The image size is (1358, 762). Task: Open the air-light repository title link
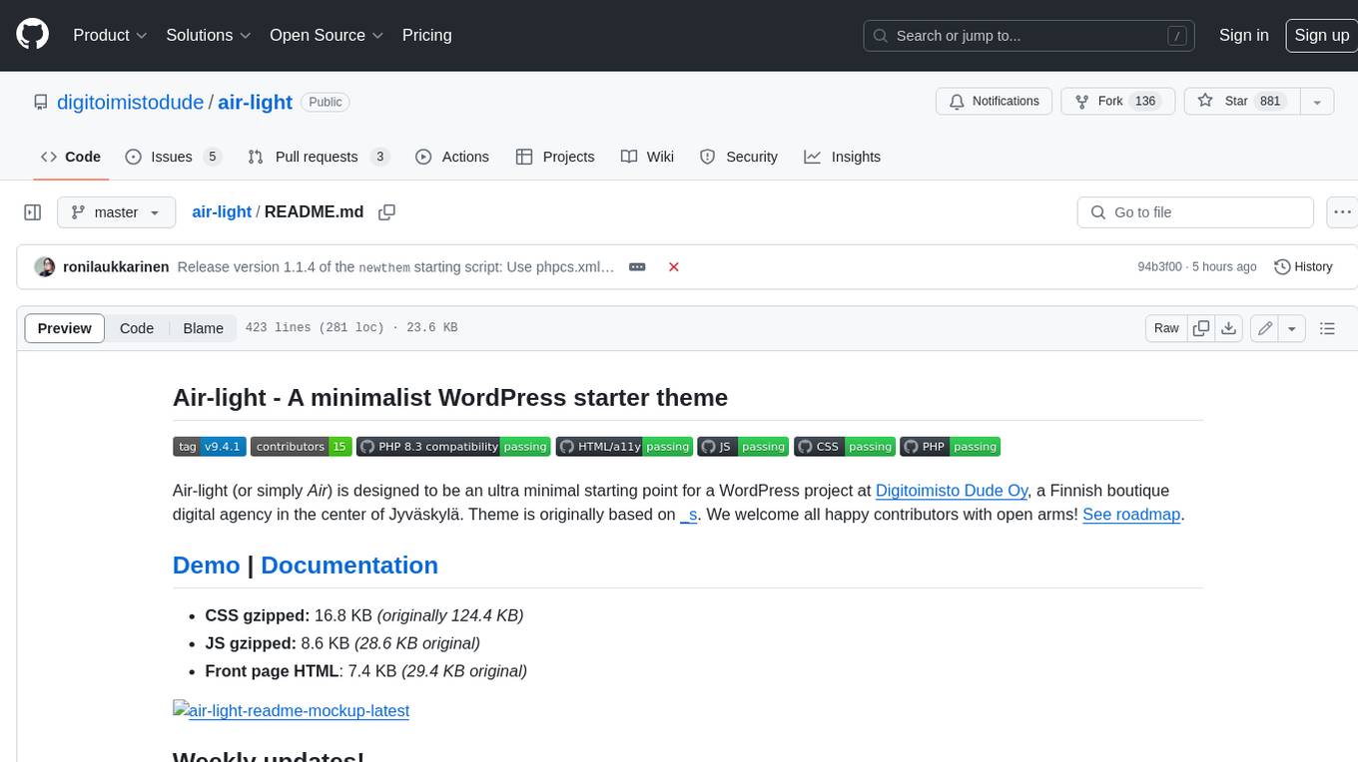pyautogui.click(x=255, y=102)
